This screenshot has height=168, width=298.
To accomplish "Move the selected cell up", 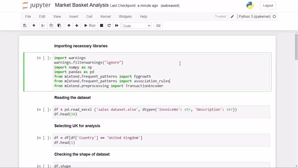I will (69, 25).
